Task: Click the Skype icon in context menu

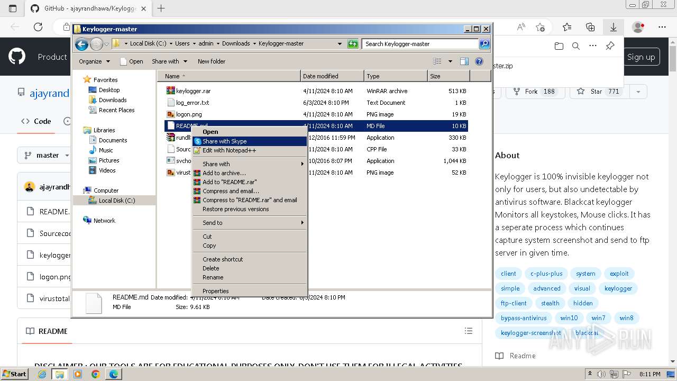Action: 197,141
